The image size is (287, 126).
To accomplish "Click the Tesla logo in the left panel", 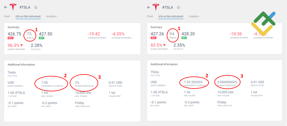I will tap(13, 7).
